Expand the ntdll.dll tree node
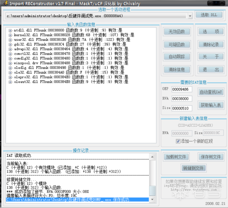228x208 pixels. [10, 31]
